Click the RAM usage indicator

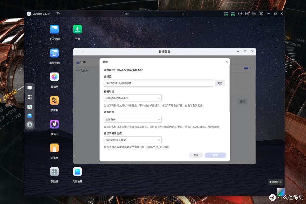(x=233, y=14)
